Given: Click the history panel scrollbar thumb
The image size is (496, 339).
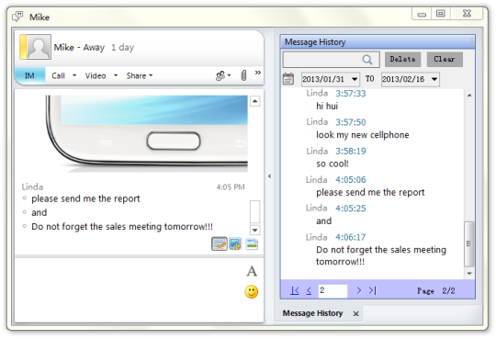Looking at the screenshot, I should point(468,243).
